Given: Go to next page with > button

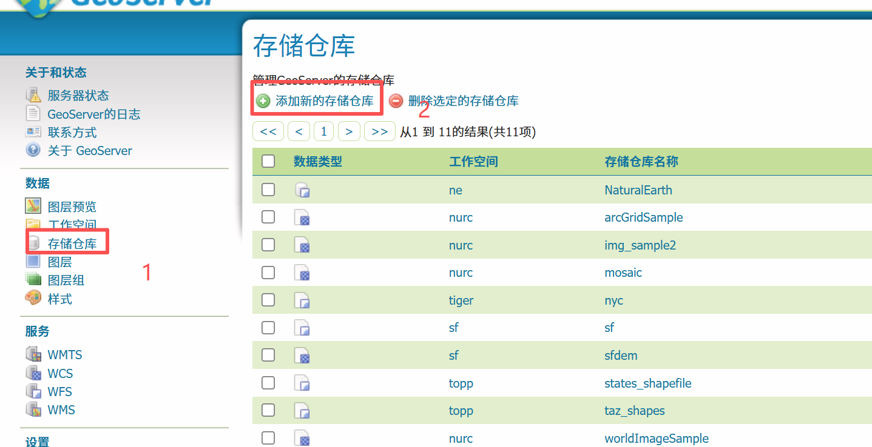Looking at the screenshot, I should 349,131.
